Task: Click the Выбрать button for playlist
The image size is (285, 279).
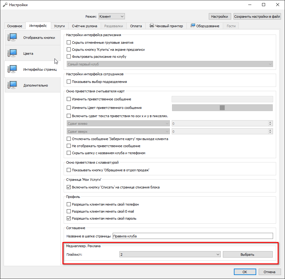Action: pyautogui.click(x=248, y=255)
